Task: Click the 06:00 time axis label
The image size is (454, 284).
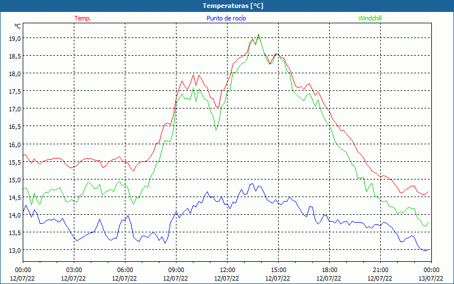Action: click(x=125, y=270)
